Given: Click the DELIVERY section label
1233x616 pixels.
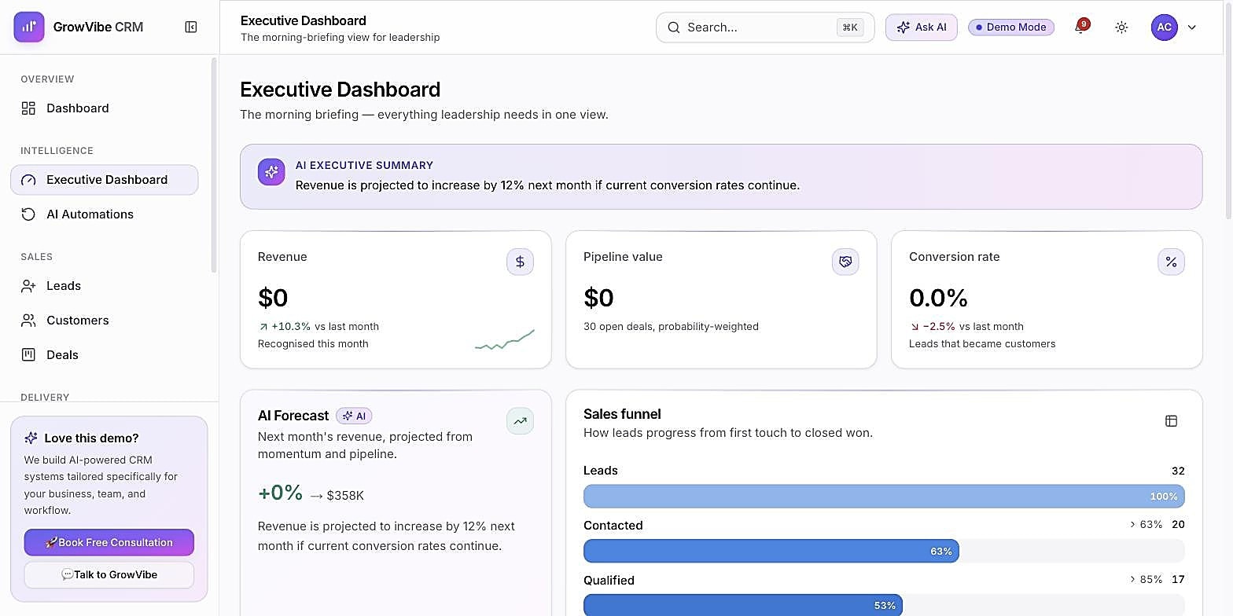Looking at the screenshot, I should click(45, 397).
